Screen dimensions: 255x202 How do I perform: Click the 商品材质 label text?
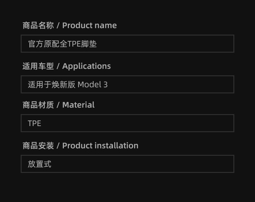pyautogui.click(x=38, y=105)
